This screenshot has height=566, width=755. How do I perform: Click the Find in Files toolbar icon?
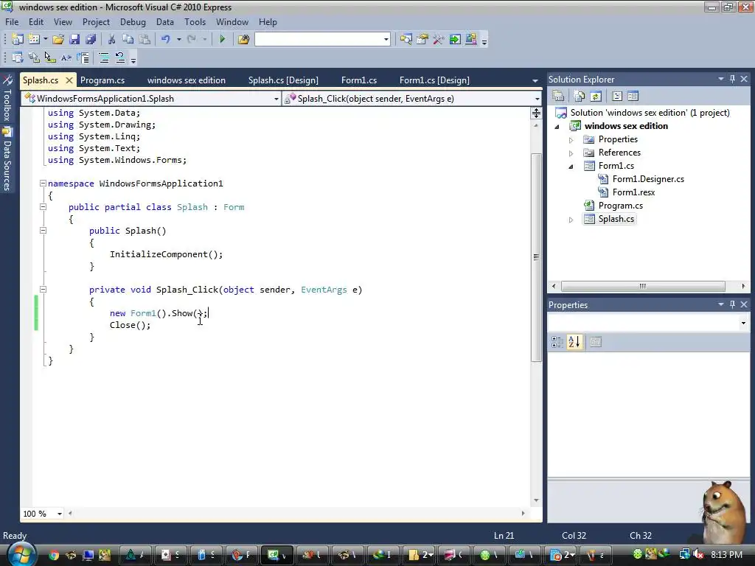243,40
